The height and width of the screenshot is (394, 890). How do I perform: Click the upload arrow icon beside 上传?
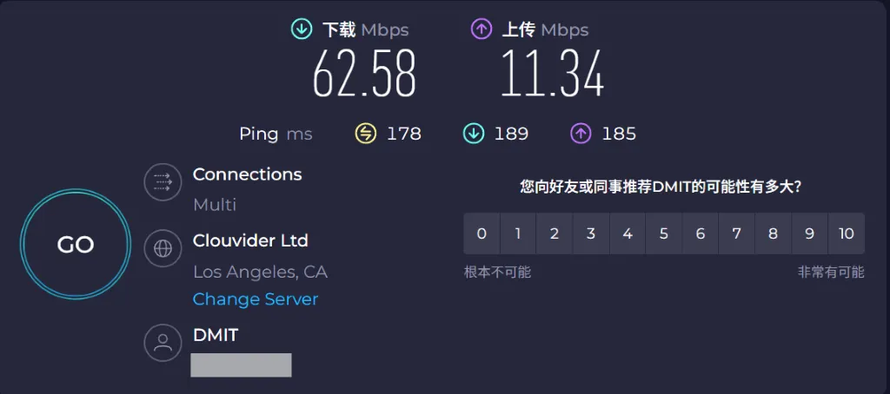[x=481, y=30]
